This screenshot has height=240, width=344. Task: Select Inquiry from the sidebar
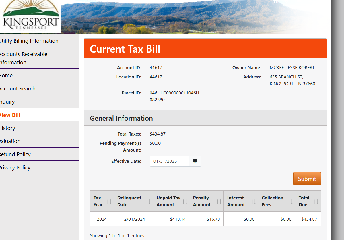pyautogui.click(x=7, y=102)
